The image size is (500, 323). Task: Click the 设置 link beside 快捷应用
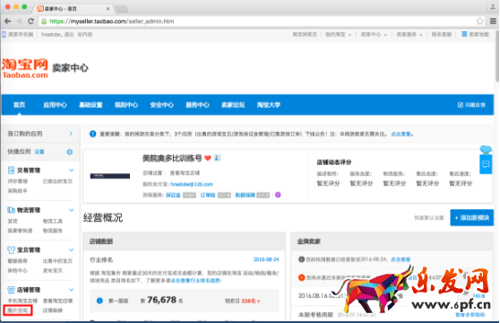(39, 152)
